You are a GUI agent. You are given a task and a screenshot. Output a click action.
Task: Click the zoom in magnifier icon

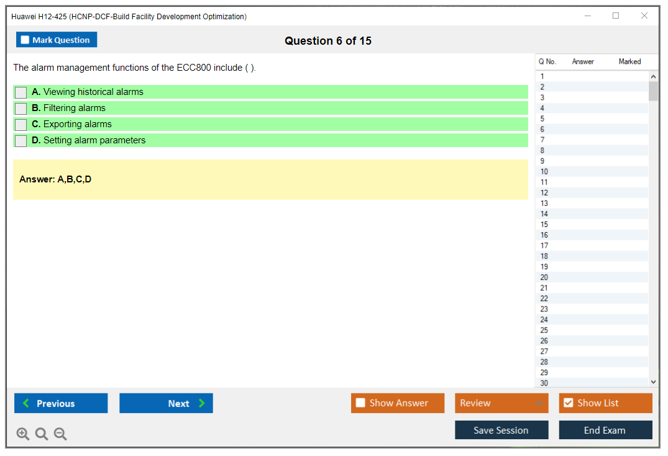point(23,434)
